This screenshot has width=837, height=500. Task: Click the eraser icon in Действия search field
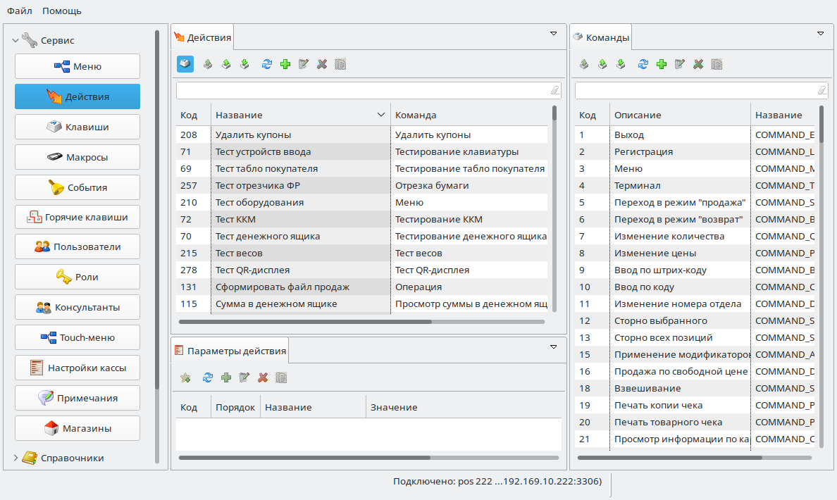(x=555, y=90)
